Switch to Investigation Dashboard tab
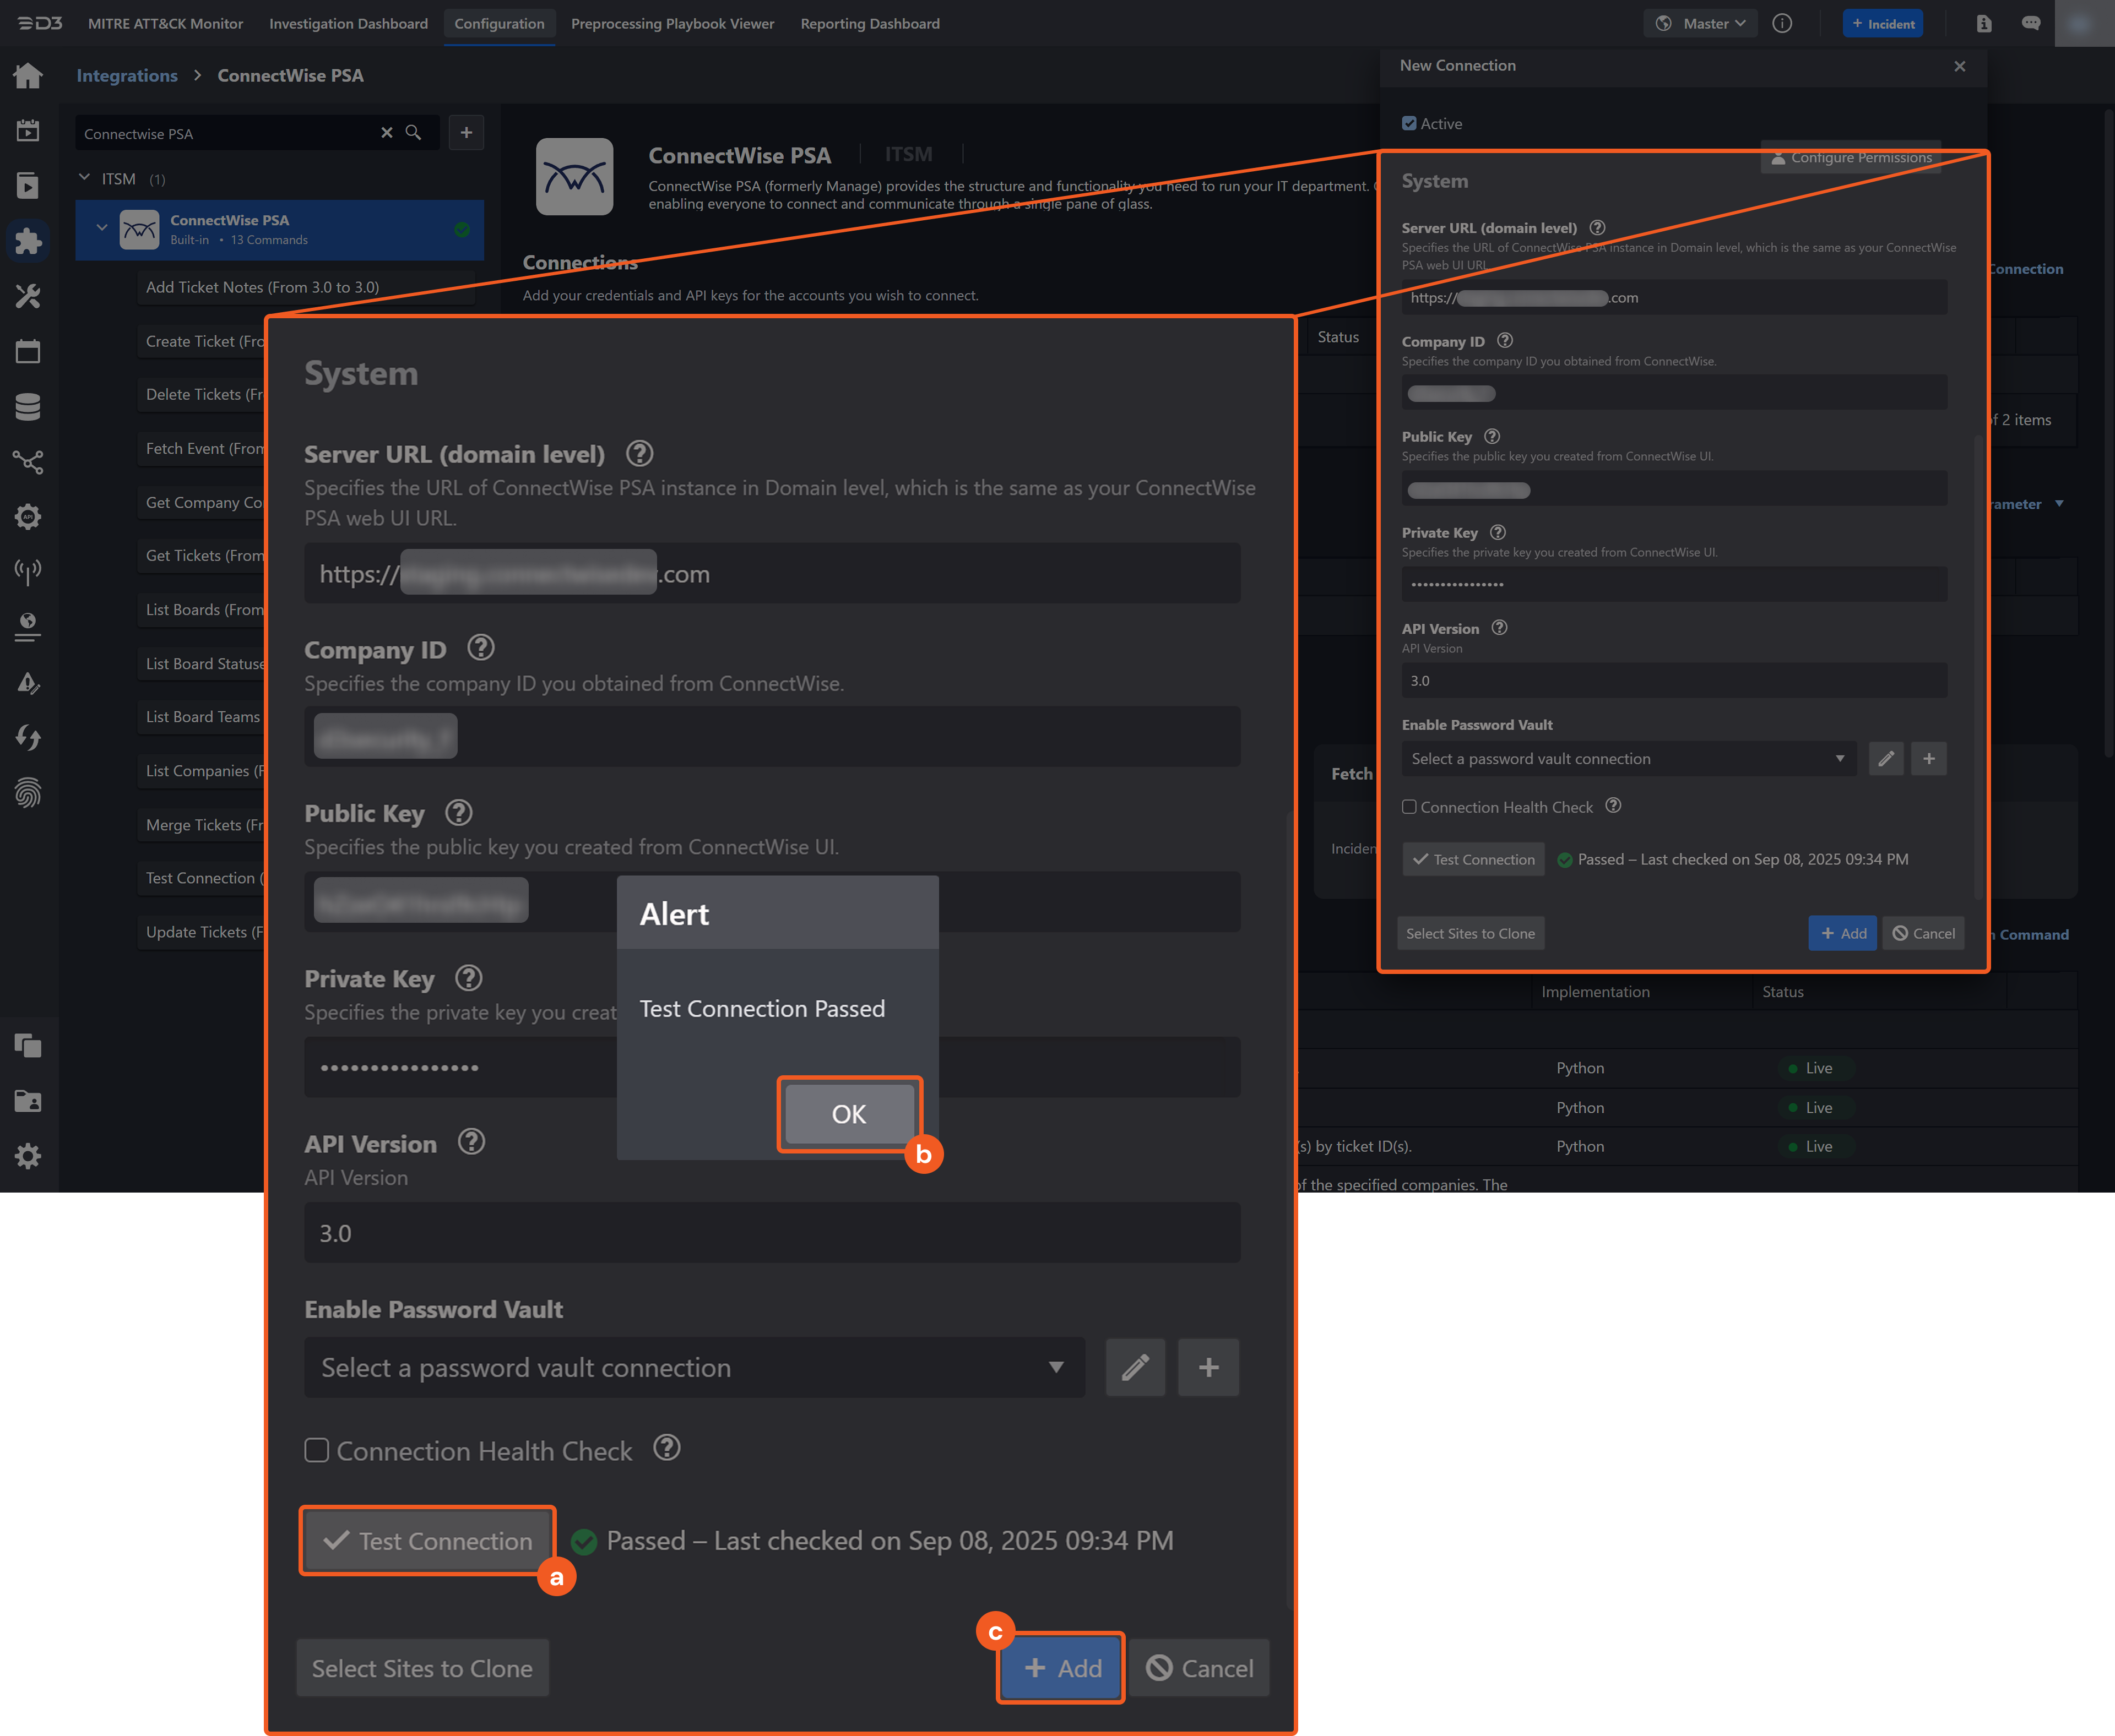This screenshot has width=2115, height=1736. tap(348, 23)
